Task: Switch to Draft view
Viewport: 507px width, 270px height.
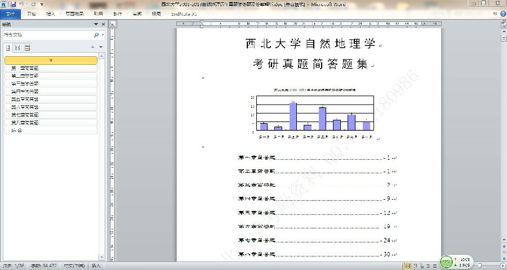Action: coord(435,266)
